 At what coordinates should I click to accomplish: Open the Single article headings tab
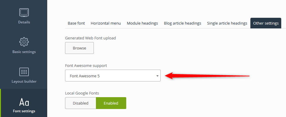coord(227,23)
